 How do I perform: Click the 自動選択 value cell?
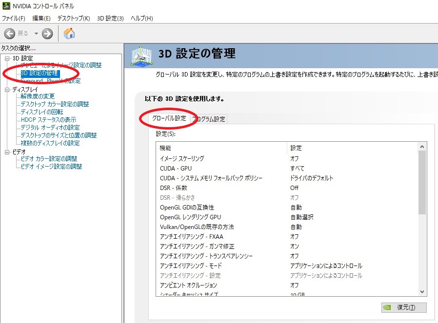(302, 217)
